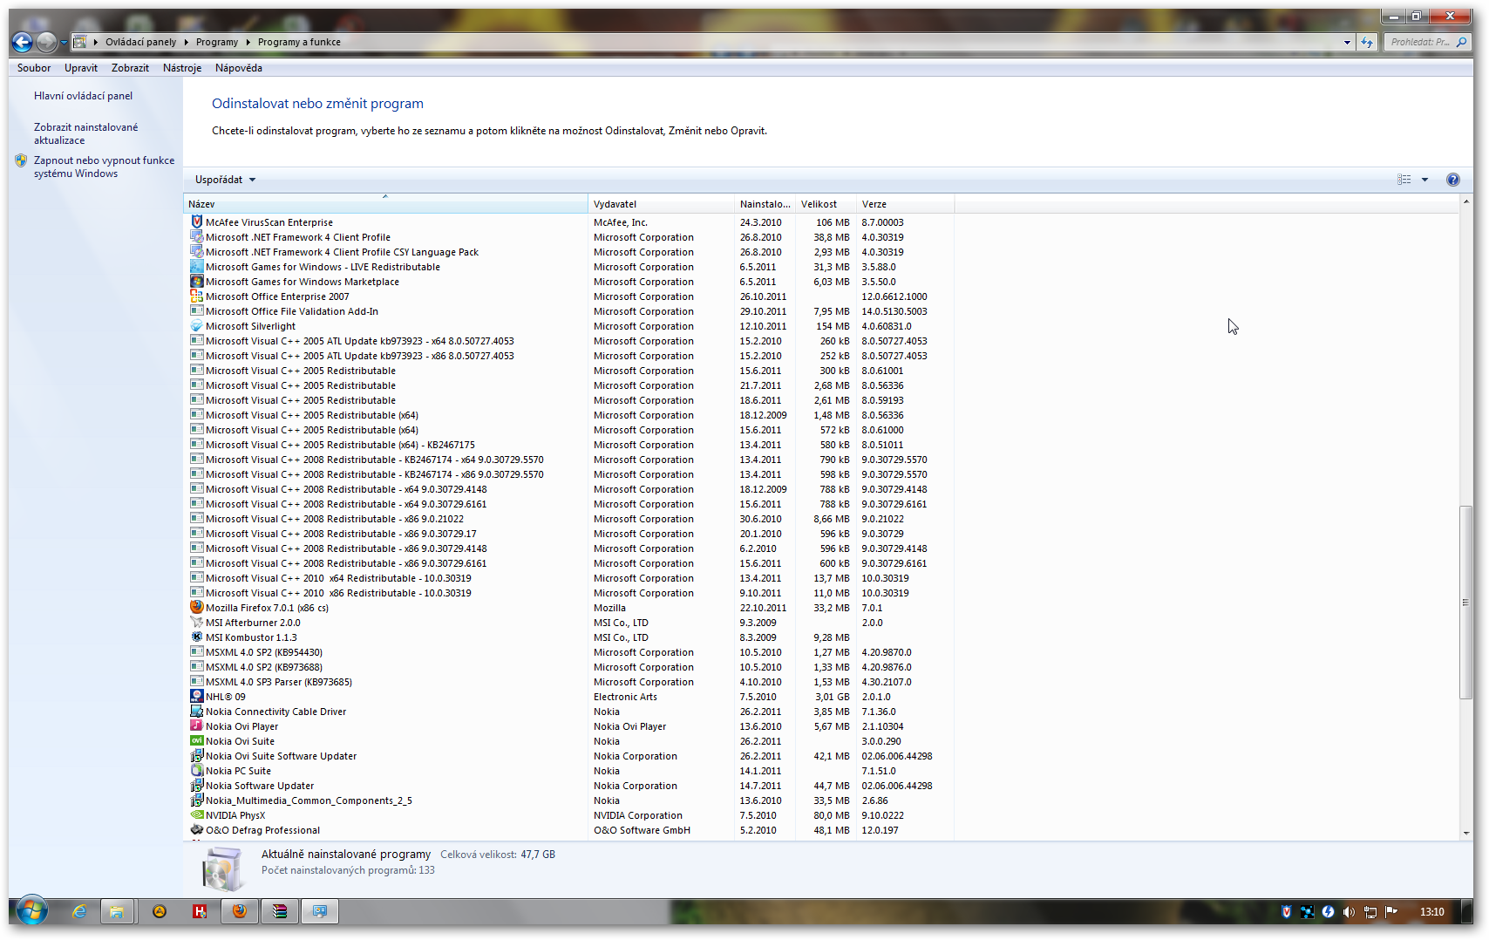Open the help button in the toolbar
Image resolution: width=1489 pixels, height=940 pixels.
pos(1452,180)
